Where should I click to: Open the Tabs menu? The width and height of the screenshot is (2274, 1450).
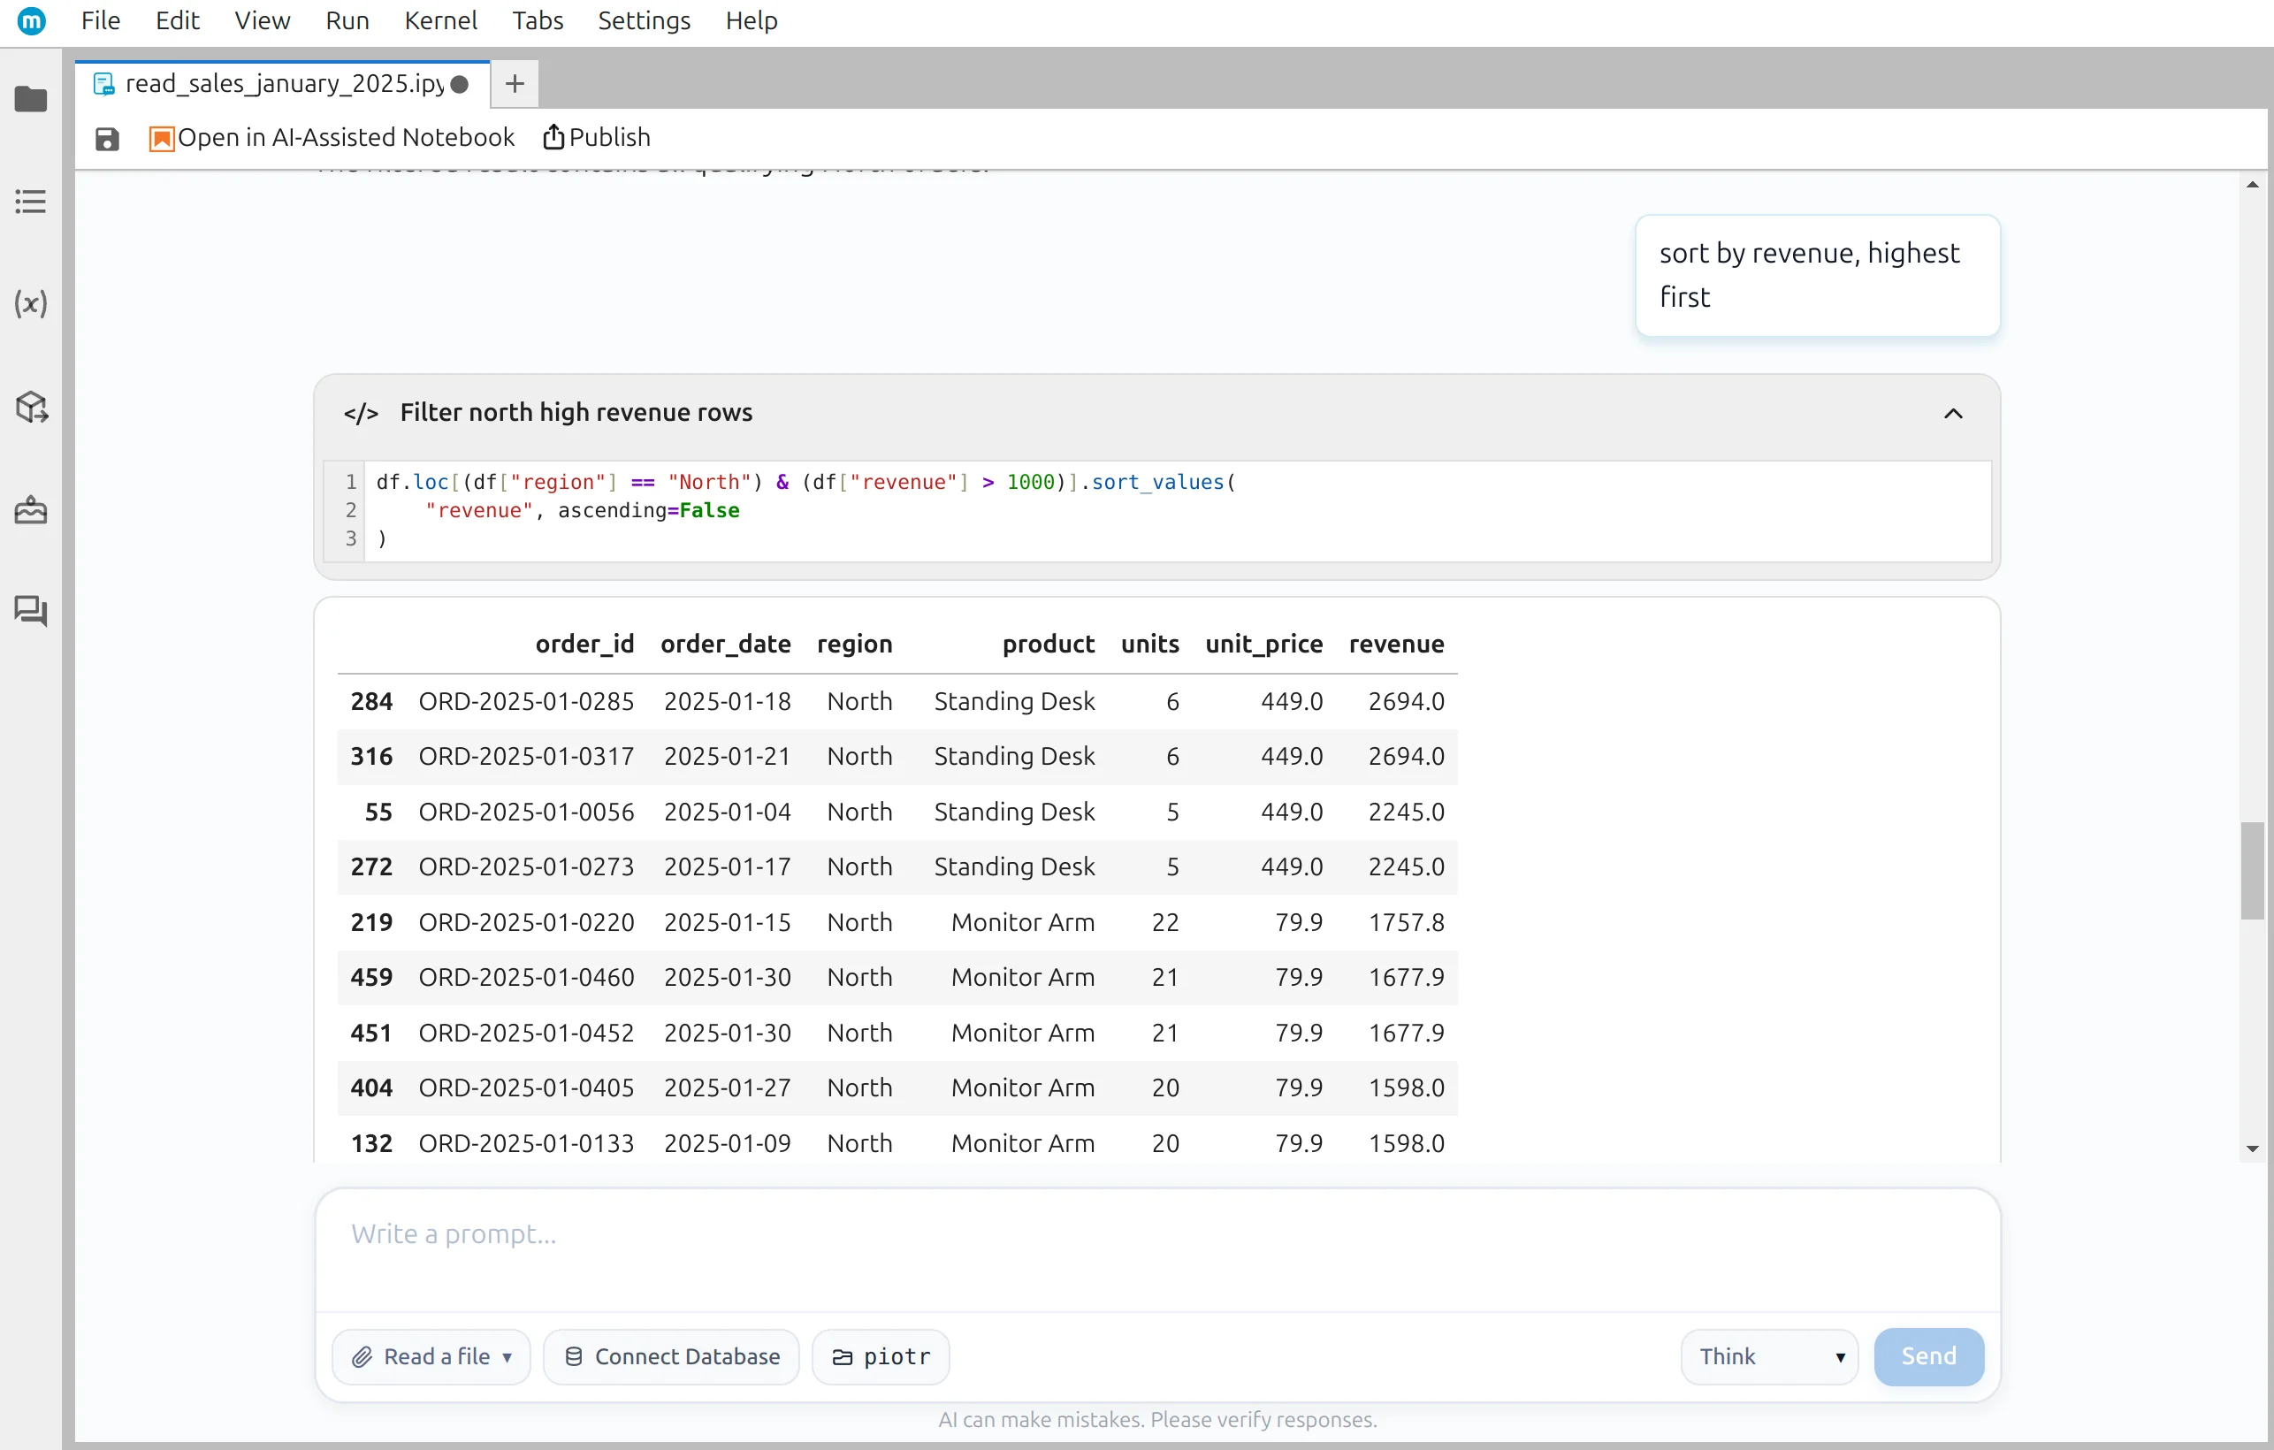538,21
